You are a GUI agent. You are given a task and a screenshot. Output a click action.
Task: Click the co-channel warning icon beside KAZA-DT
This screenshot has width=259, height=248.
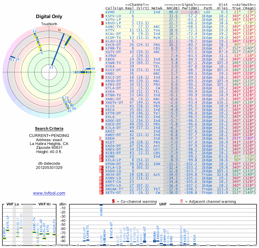102,146
